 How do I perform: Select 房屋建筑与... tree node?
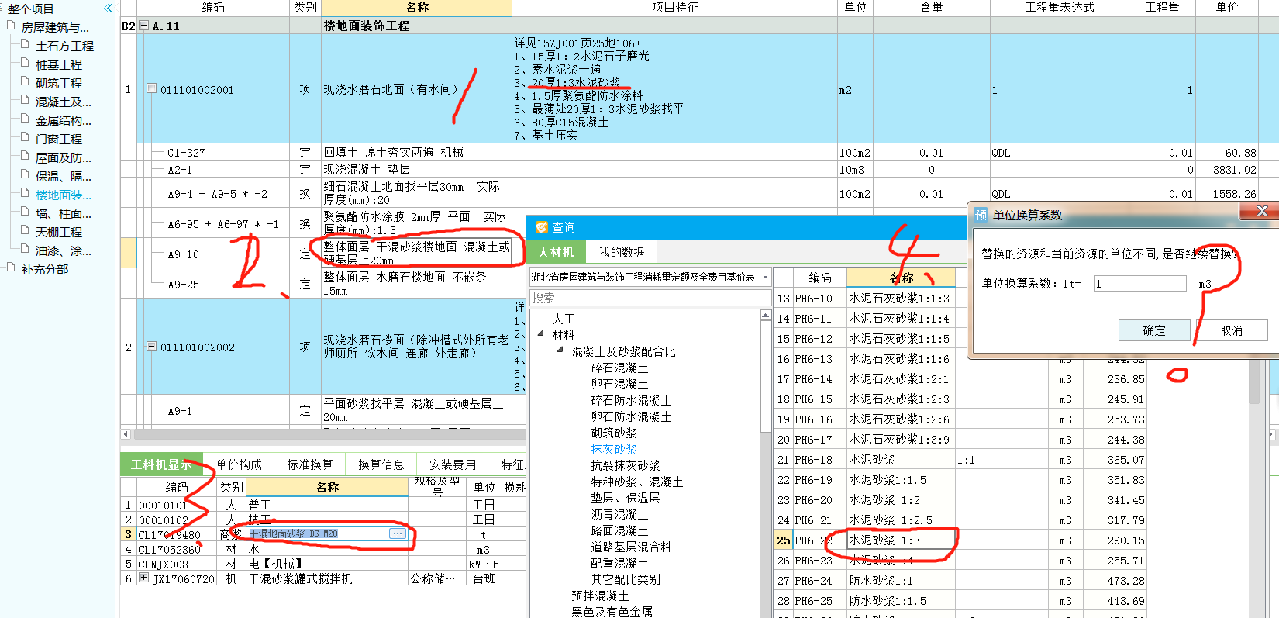(x=56, y=27)
